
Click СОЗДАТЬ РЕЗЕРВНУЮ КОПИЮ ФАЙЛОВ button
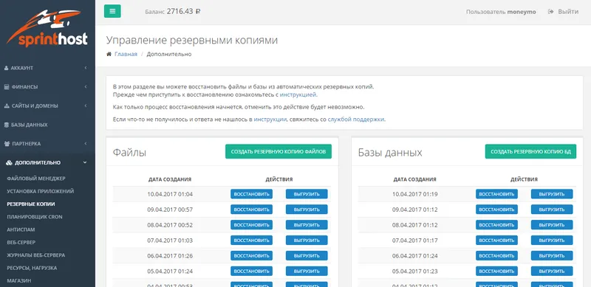(279, 151)
